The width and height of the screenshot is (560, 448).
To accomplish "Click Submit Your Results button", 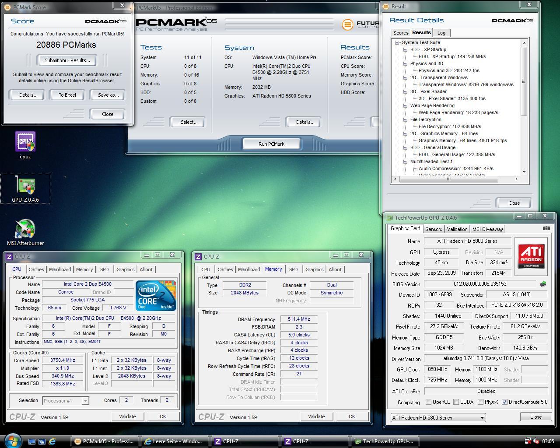I will (x=67, y=60).
